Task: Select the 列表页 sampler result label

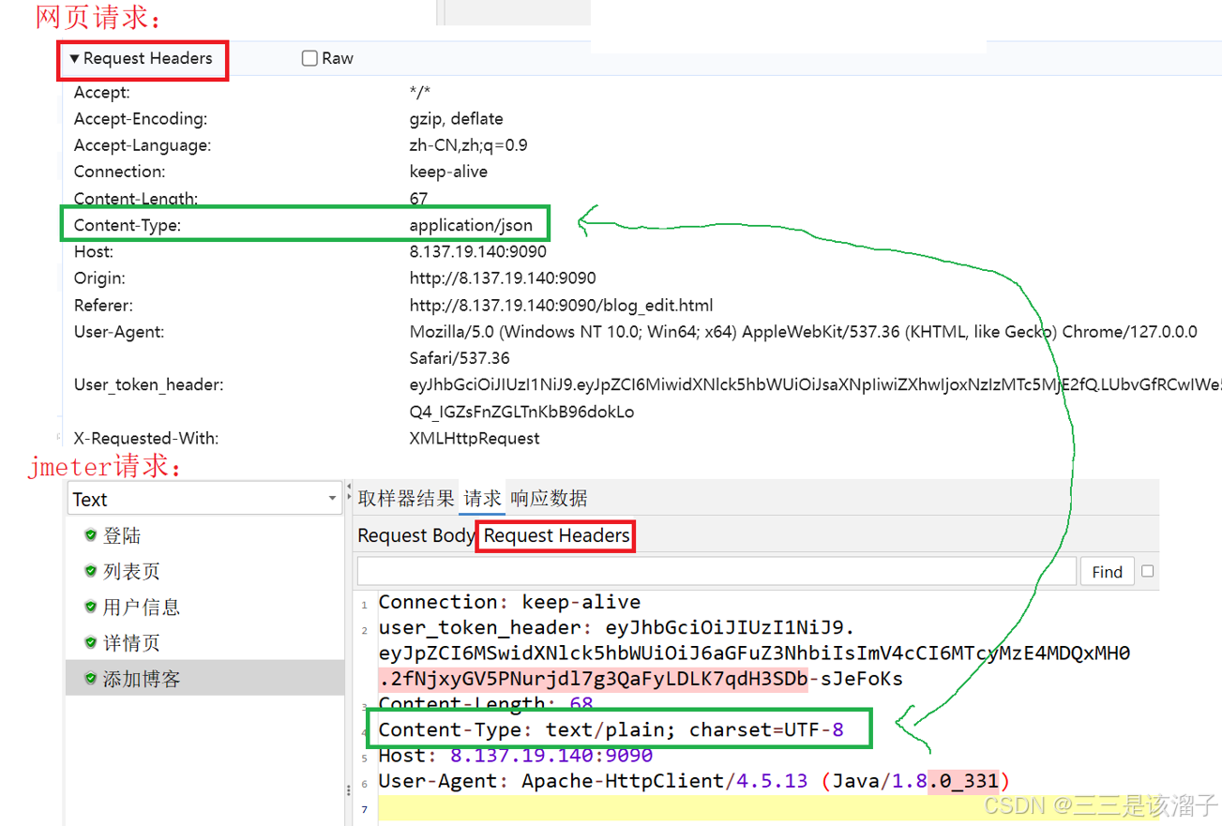Action: [131, 571]
